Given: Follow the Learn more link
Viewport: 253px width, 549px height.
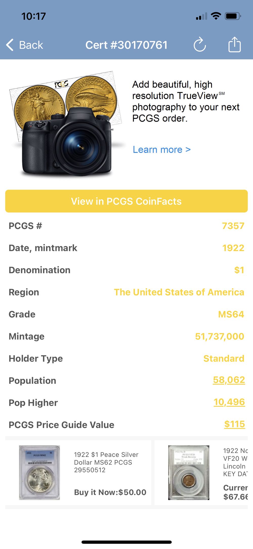Looking at the screenshot, I should click(x=162, y=150).
